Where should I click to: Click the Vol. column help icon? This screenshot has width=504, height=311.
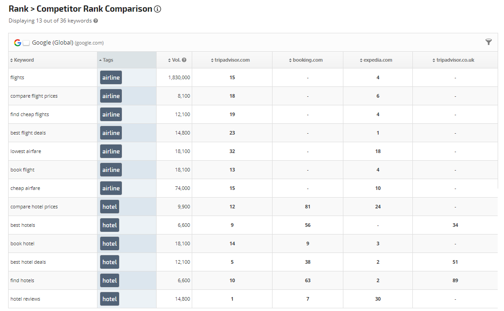pyautogui.click(x=184, y=60)
